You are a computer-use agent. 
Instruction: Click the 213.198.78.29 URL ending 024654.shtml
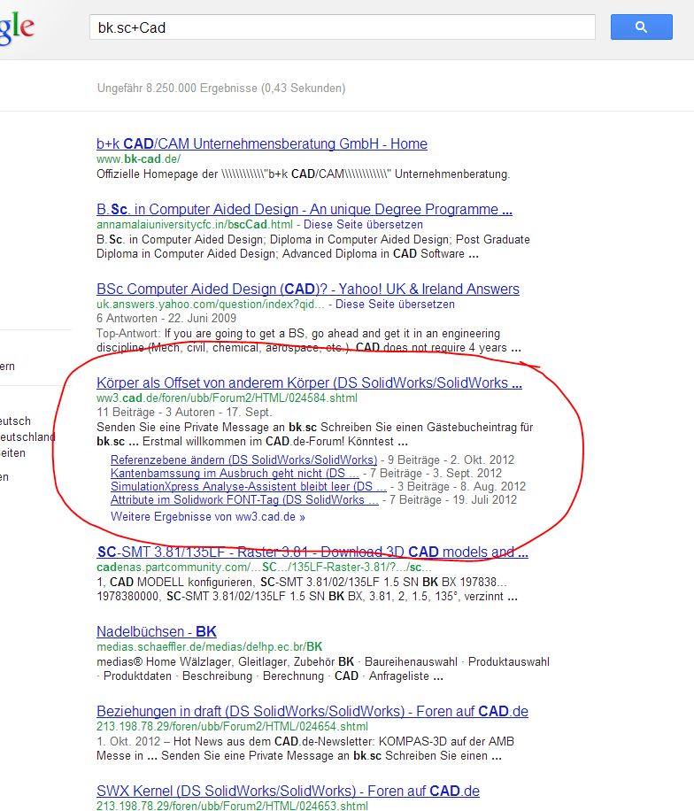(232, 726)
